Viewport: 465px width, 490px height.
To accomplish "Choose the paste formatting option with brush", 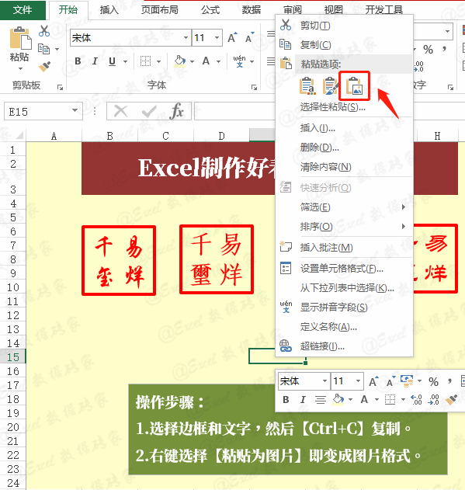I will [331, 86].
